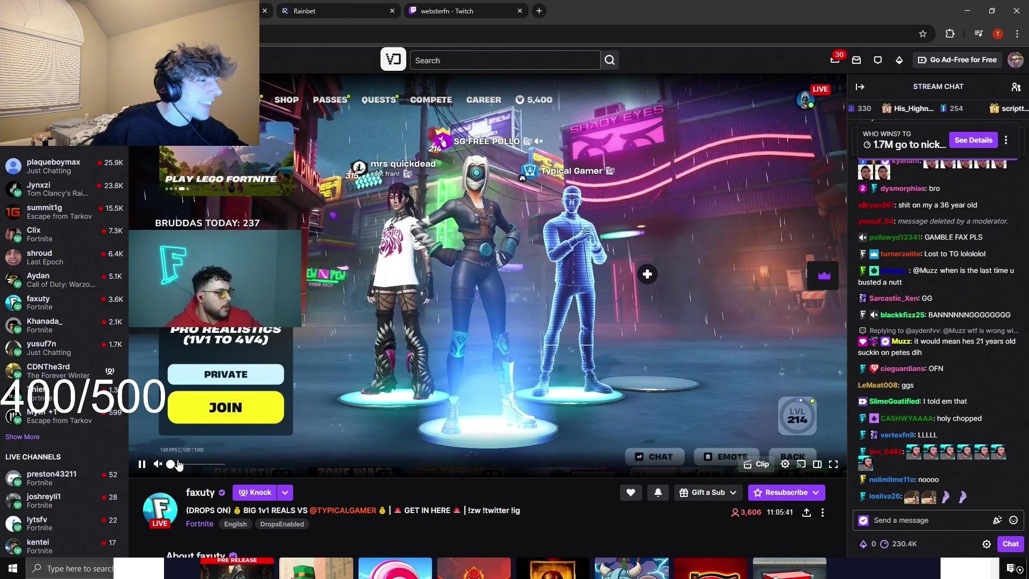
Task: Create a Clip of the stream
Action: point(756,464)
